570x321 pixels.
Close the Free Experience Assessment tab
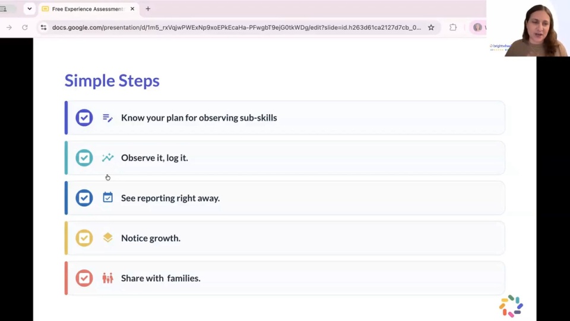tap(132, 9)
